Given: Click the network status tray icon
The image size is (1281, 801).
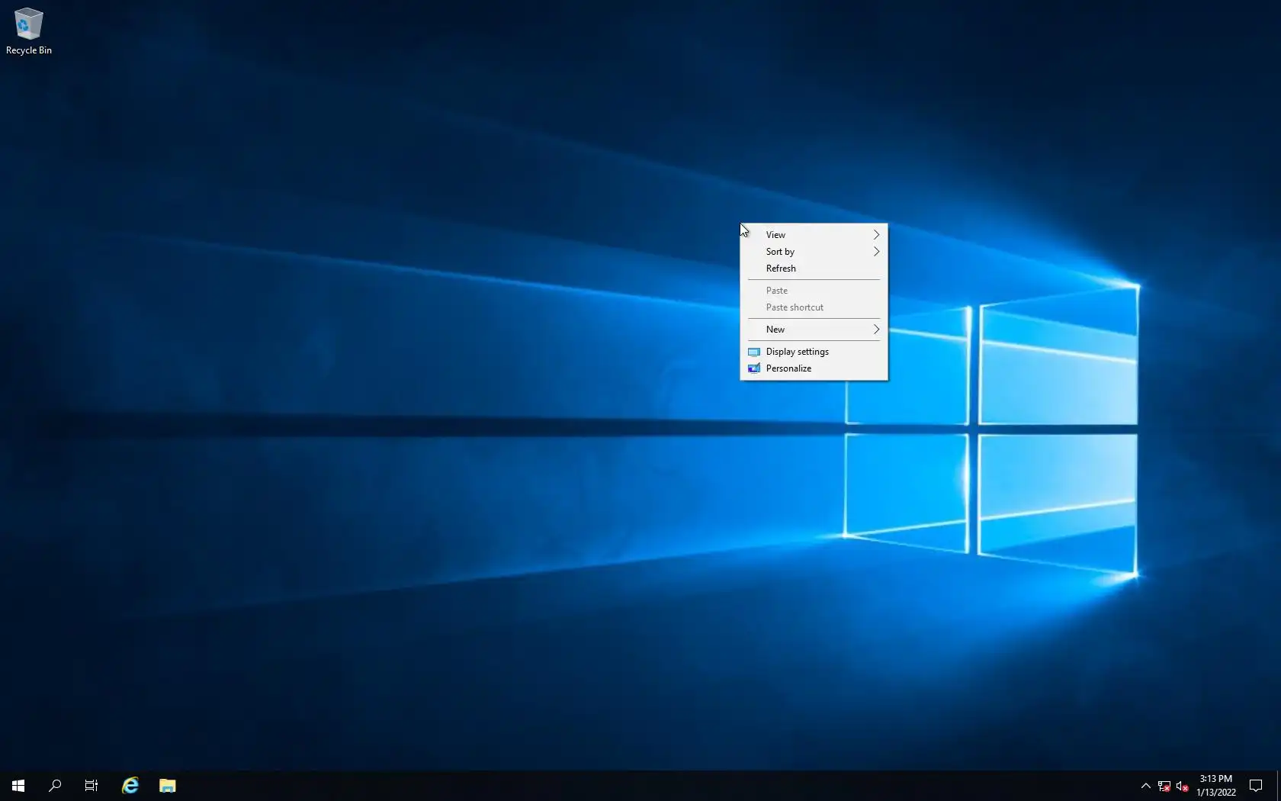Looking at the screenshot, I should point(1164,786).
